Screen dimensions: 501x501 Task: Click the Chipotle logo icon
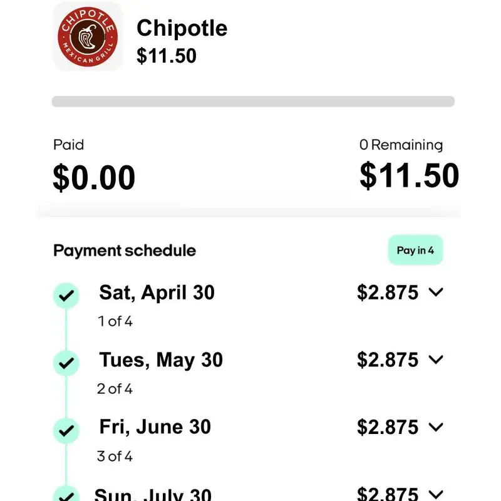(87, 36)
